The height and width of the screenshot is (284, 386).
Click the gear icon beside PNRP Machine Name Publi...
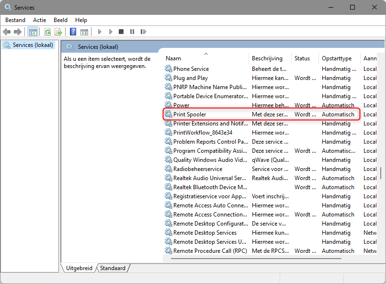[169, 87]
